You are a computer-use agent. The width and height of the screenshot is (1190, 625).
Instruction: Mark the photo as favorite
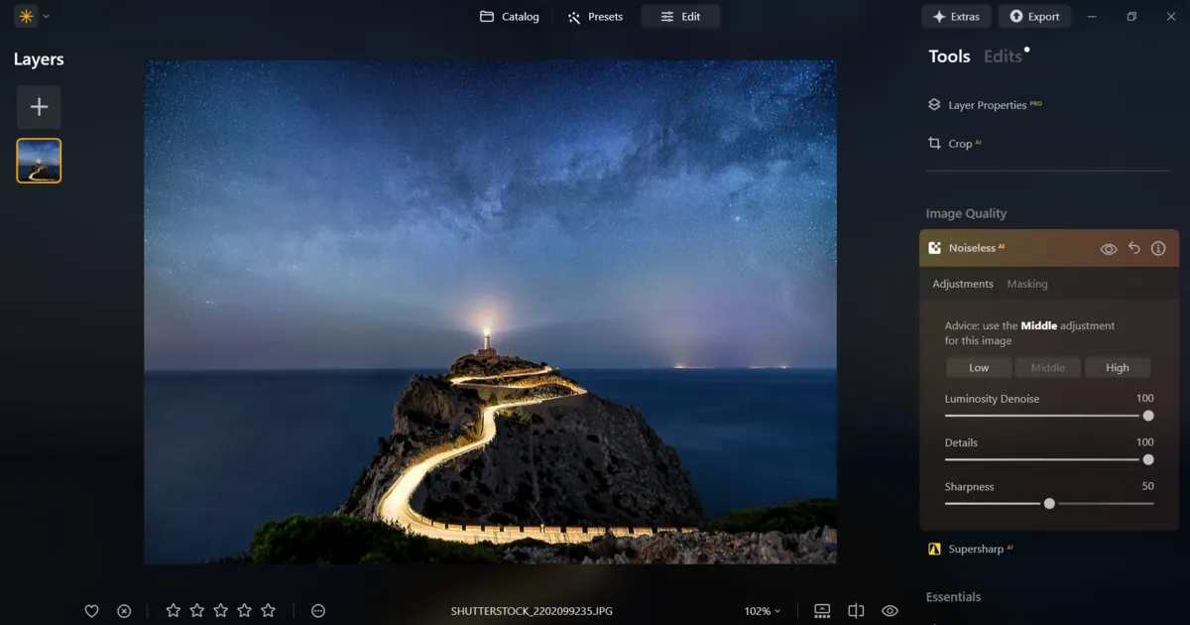[x=91, y=610]
